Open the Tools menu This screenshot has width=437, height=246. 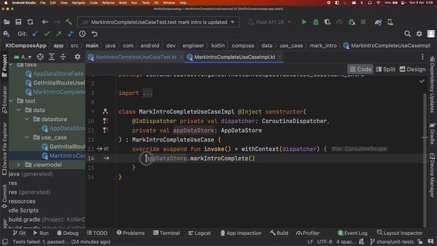point(145,3)
